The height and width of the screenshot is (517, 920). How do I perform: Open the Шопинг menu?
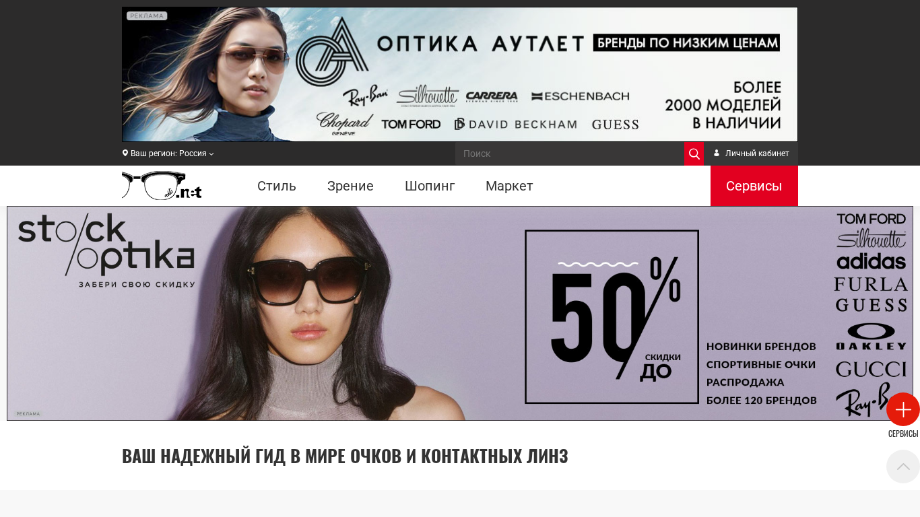click(430, 186)
